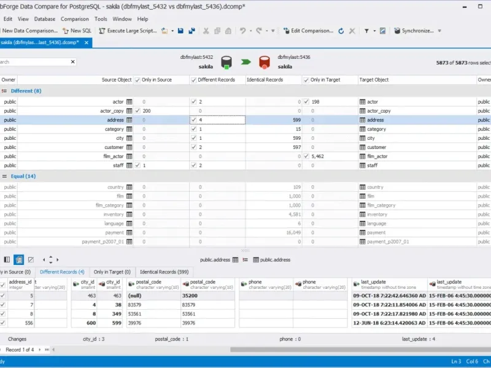491x368 pixels.
Task: Click the New Data Comparison toolbar button
Action: pyautogui.click(x=29, y=30)
